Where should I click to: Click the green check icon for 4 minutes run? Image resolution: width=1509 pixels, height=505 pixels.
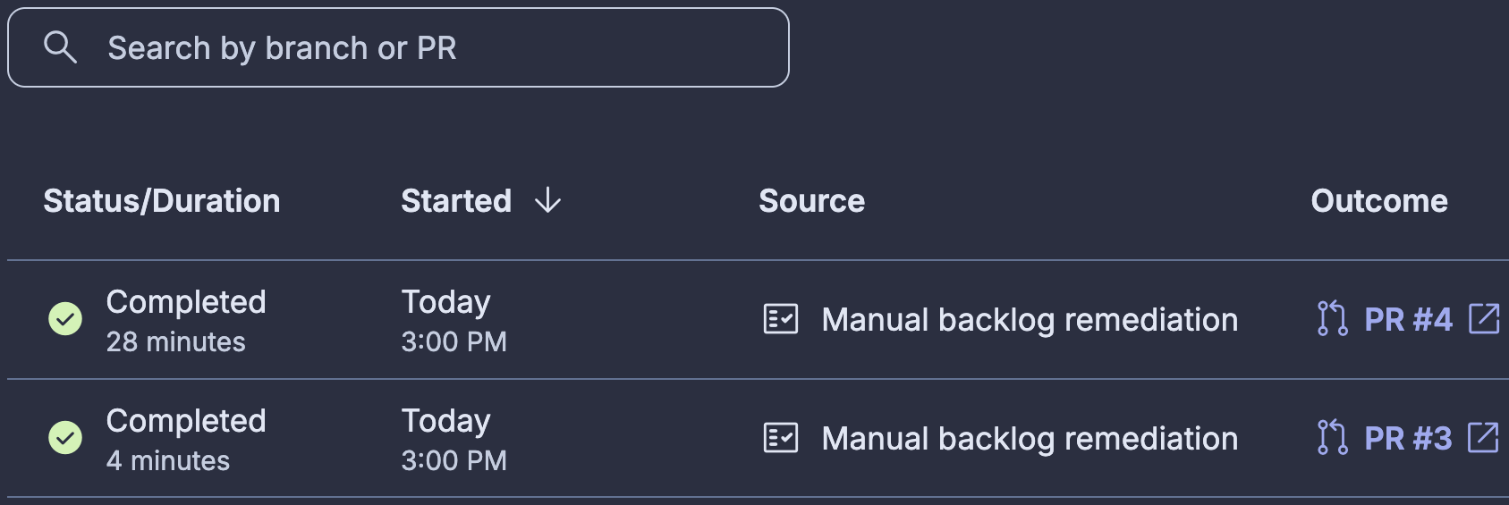pos(65,438)
